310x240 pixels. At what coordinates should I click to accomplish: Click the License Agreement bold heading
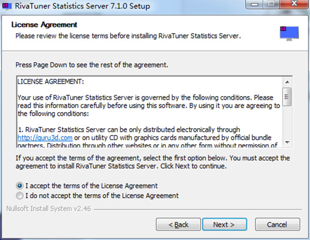[44, 24]
